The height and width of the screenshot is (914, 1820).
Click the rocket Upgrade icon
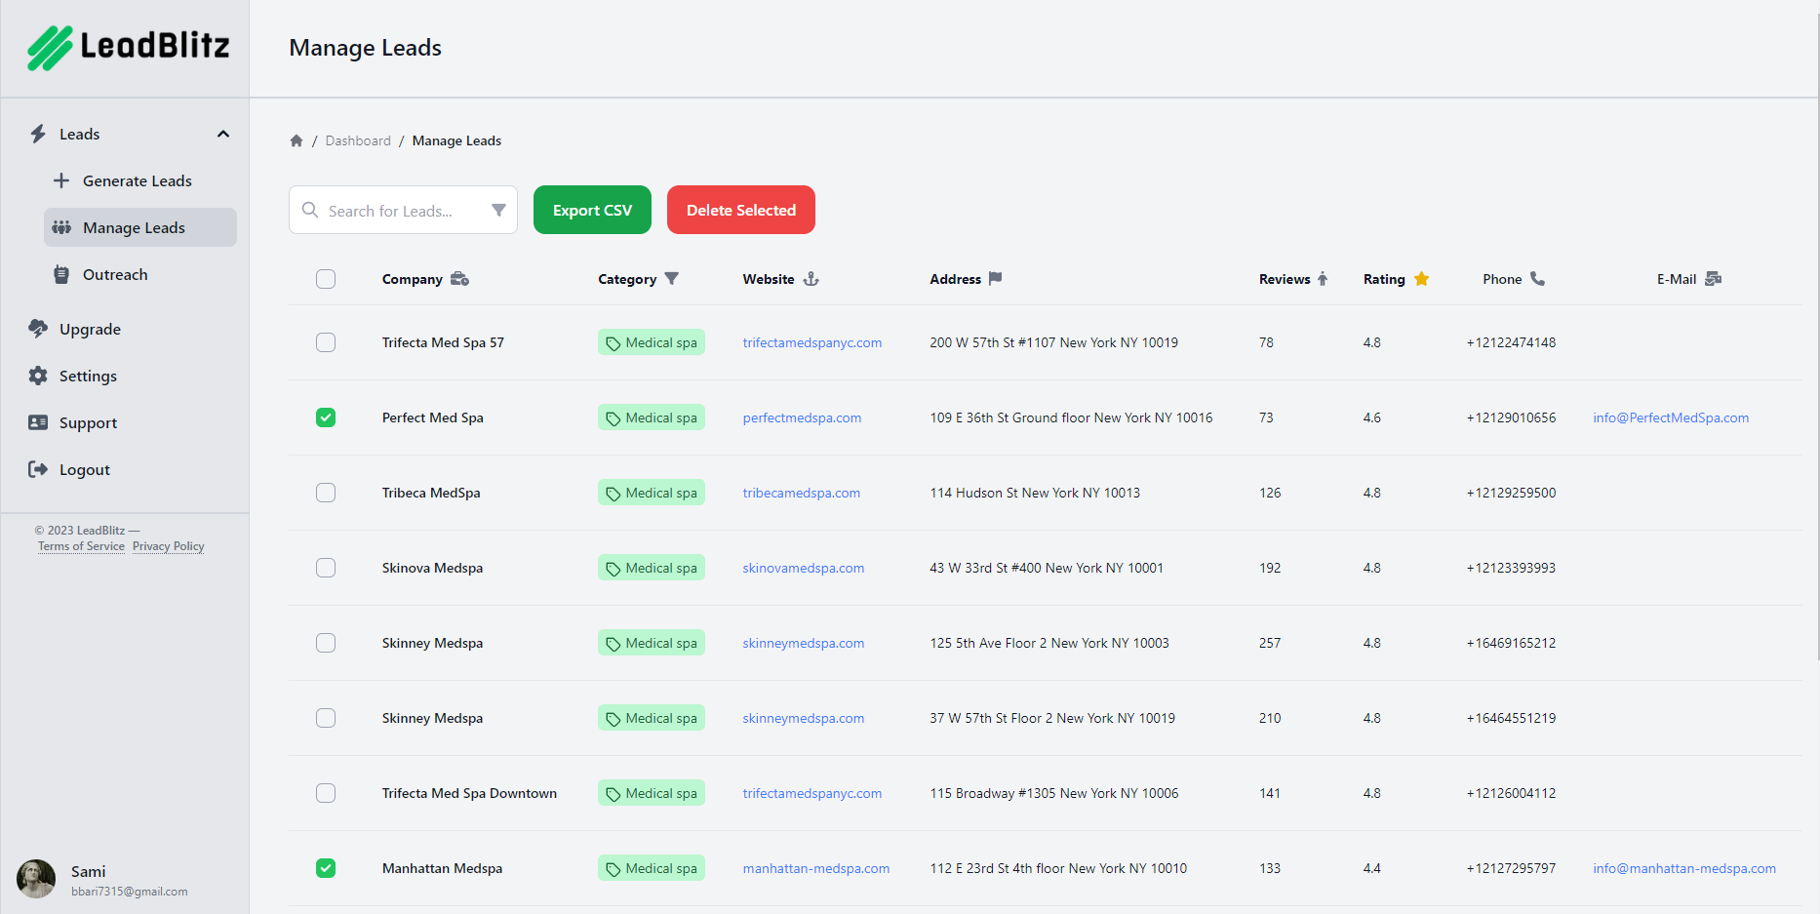pyautogui.click(x=38, y=329)
